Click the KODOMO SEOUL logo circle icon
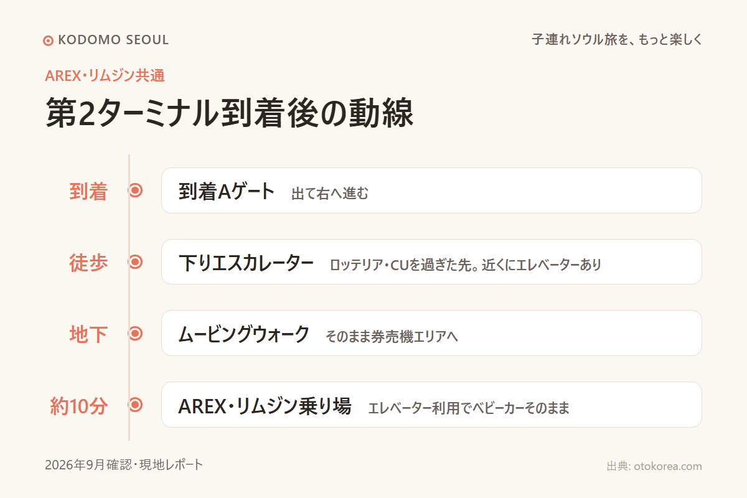 (x=48, y=41)
